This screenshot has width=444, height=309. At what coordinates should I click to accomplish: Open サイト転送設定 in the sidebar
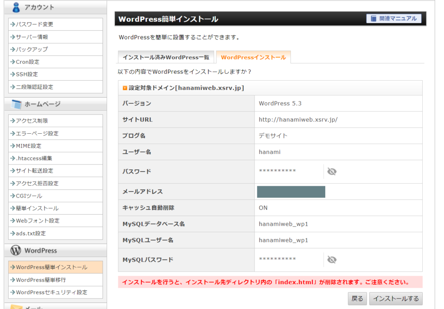tap(55, 171)
